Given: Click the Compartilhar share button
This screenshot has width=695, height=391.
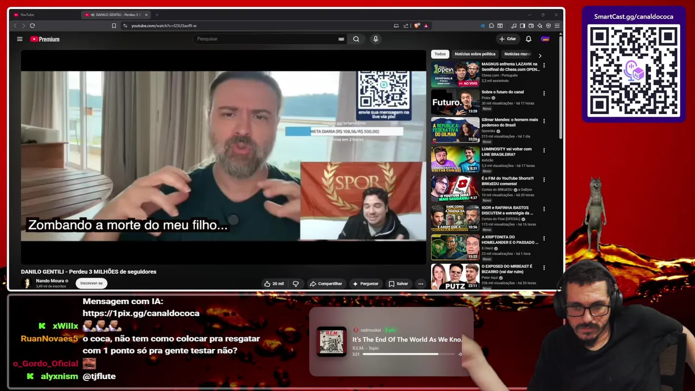Looking at the screenshot, I should tap(326, 283).
